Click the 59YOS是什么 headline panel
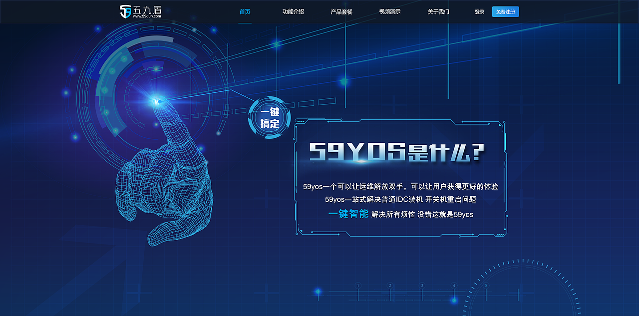639x316 pixels. [398, 152]
